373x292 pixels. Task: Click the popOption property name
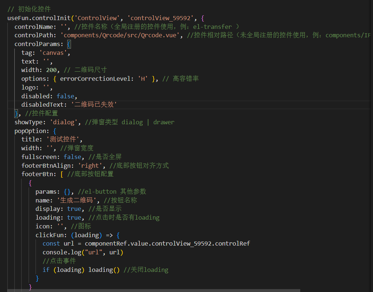click(31, 131)
